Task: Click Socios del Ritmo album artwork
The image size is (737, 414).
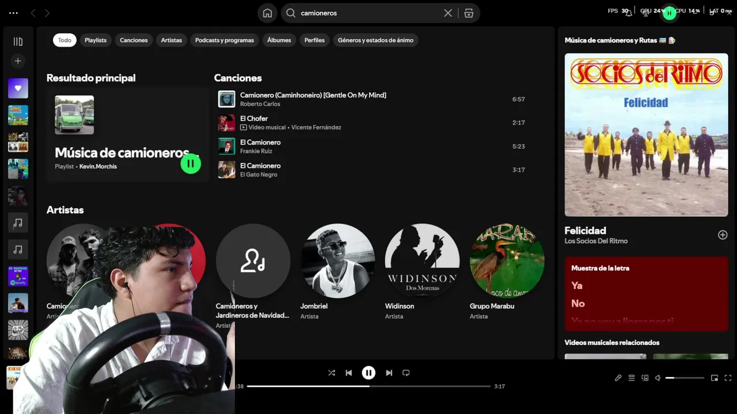Action: pos(646,135)
